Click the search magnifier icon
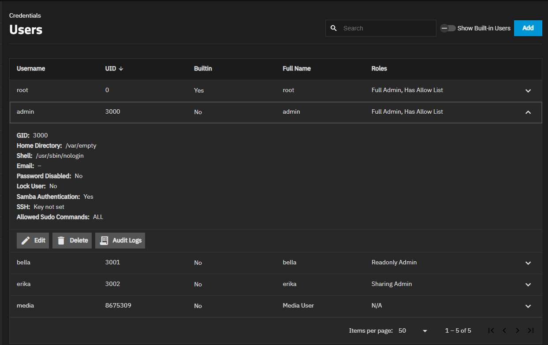Viewport: 548px width, 345px height. 334,28
